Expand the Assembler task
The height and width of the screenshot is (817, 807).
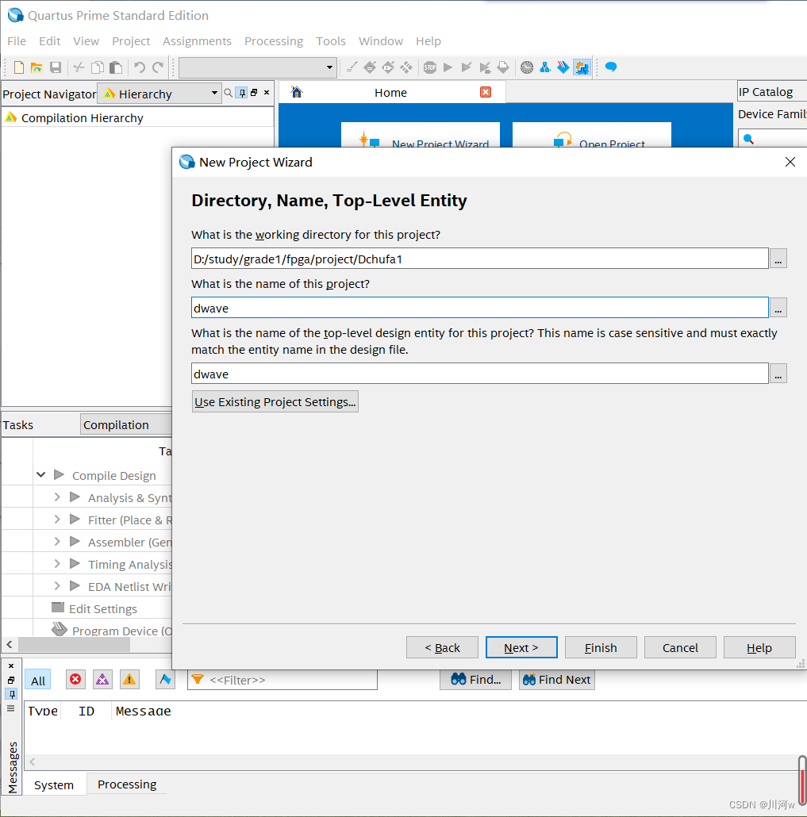pos(57,542)
